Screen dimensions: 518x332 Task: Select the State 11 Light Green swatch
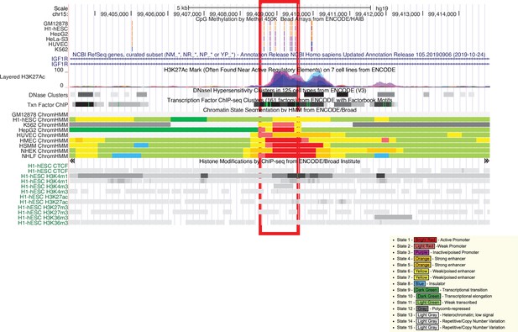428,303
